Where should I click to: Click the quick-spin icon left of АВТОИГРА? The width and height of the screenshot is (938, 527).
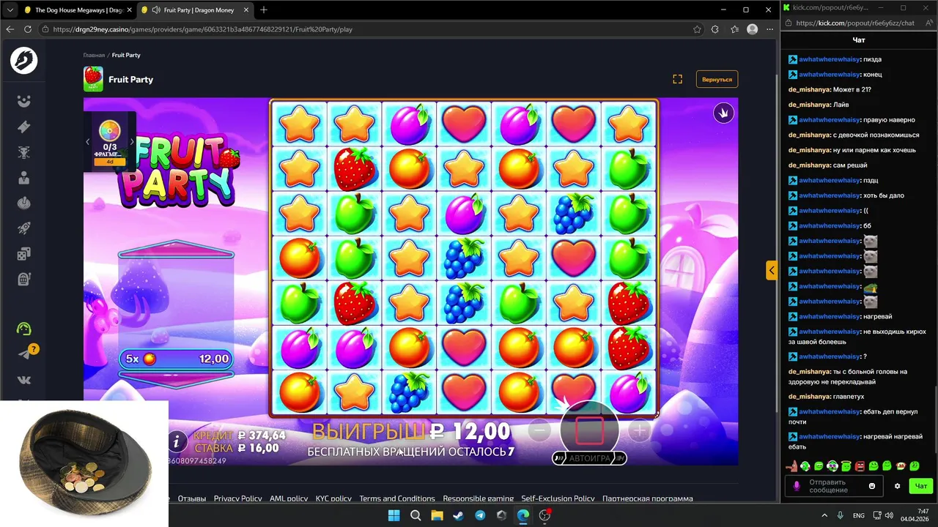tap(560, 458)
